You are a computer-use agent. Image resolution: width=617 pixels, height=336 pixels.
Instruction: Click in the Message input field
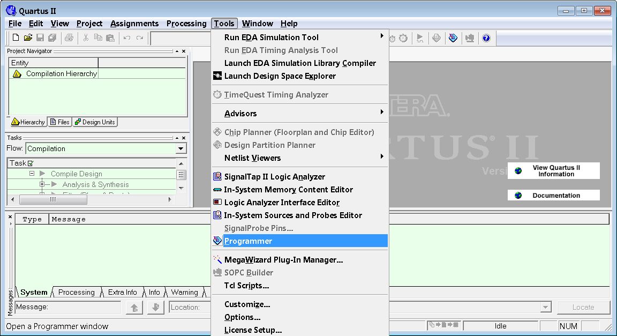[x=67, y=307]
